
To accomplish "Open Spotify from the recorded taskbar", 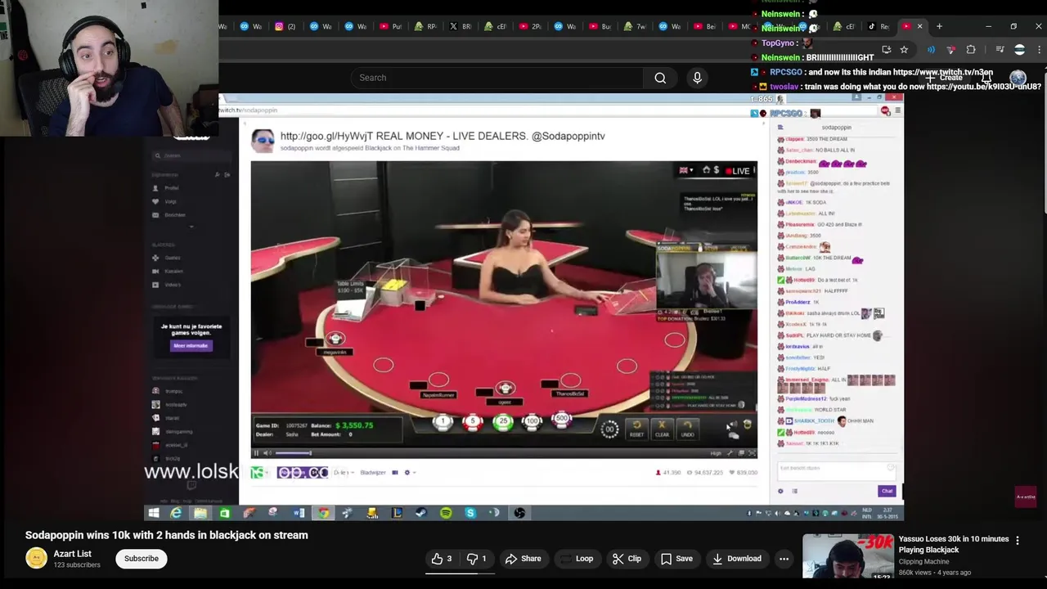I will (x=446, y=513).
